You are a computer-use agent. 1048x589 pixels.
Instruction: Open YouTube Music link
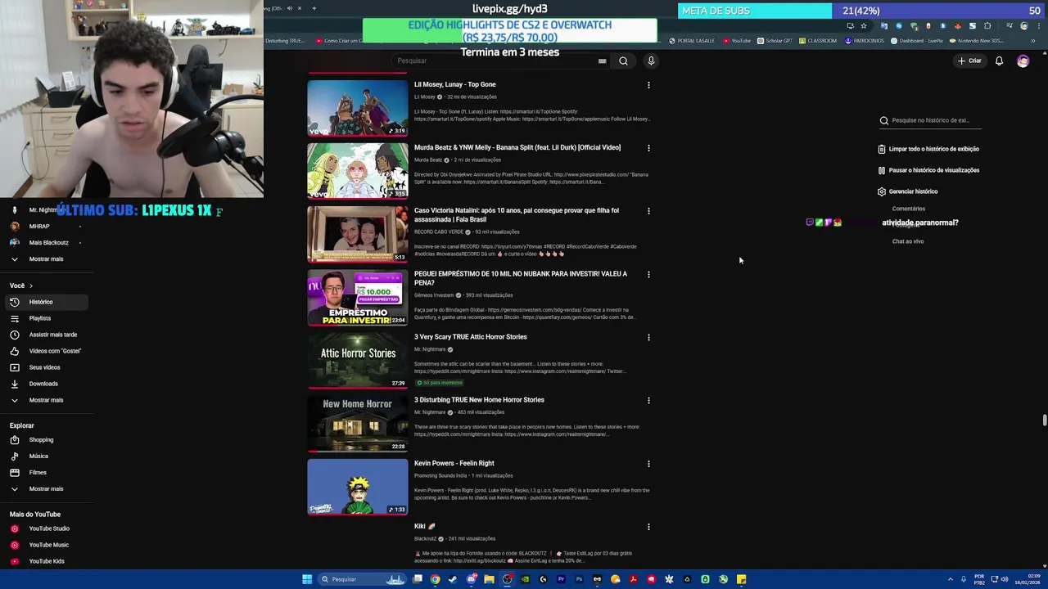click(x=46, y=545)
